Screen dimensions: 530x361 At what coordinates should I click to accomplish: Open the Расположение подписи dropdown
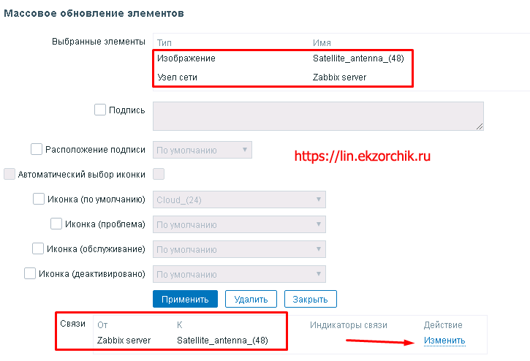(x=202, y=150)
